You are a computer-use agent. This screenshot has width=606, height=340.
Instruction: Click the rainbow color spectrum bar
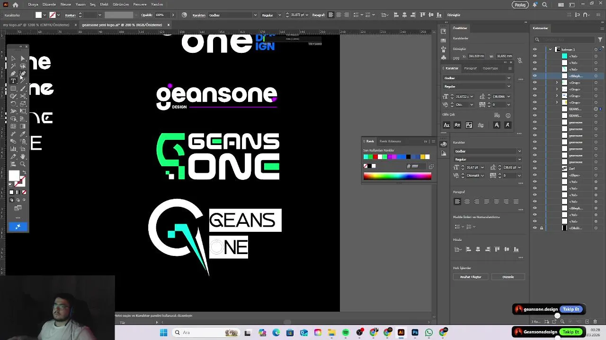pos(397,177)
